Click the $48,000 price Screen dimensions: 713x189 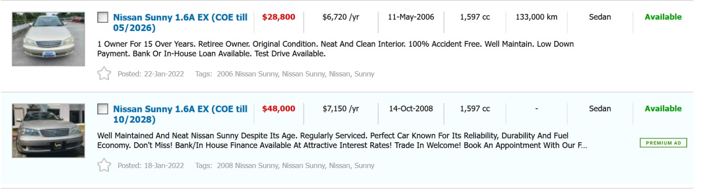279,109
